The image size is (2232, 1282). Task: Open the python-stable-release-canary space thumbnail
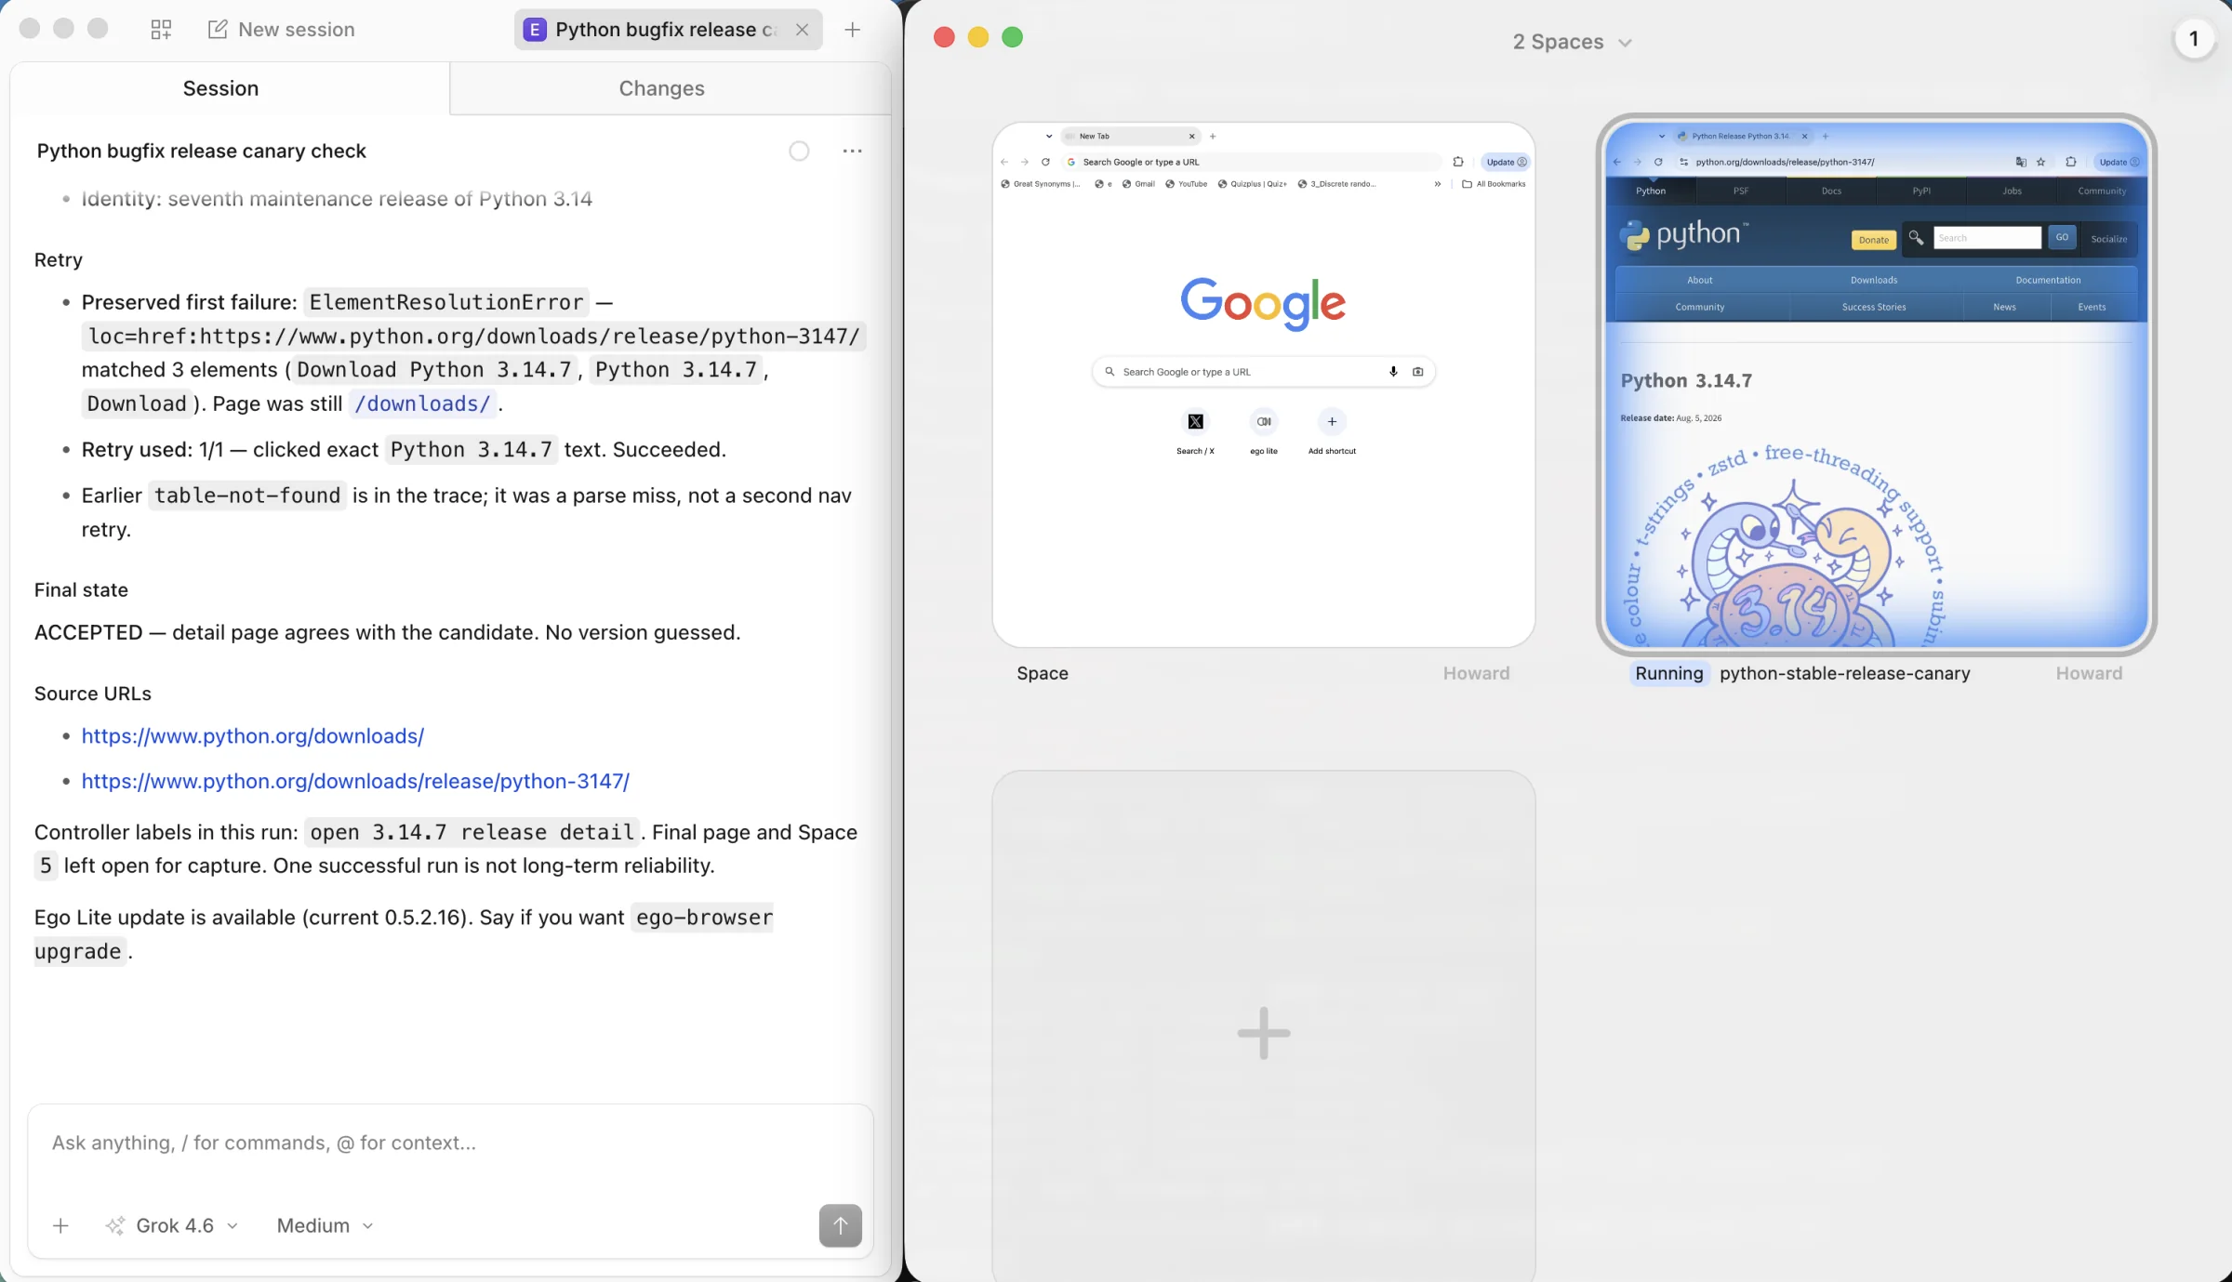click(1876, 385)
